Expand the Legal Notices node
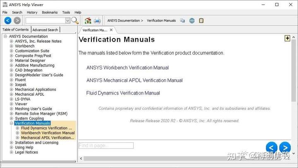 (x=12, y=152)
